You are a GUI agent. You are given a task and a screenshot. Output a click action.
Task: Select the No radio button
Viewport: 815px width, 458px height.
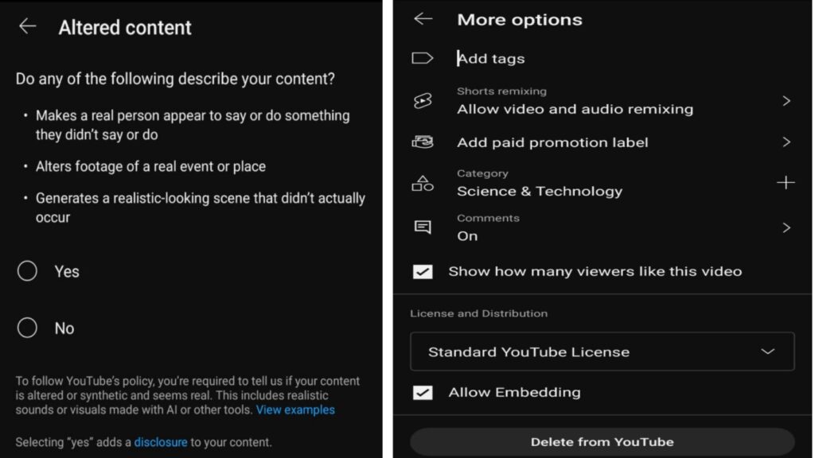(x=28, y=328)
